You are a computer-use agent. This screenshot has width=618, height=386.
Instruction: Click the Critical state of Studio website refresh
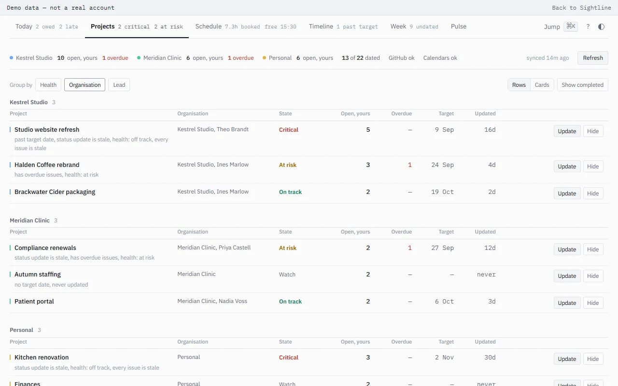(x=289, y=130)
